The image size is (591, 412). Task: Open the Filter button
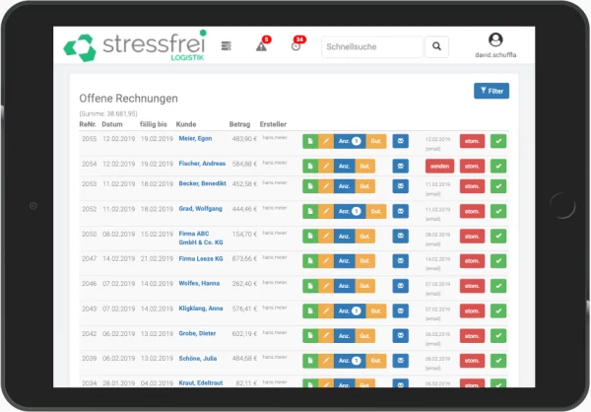[492, 91]
